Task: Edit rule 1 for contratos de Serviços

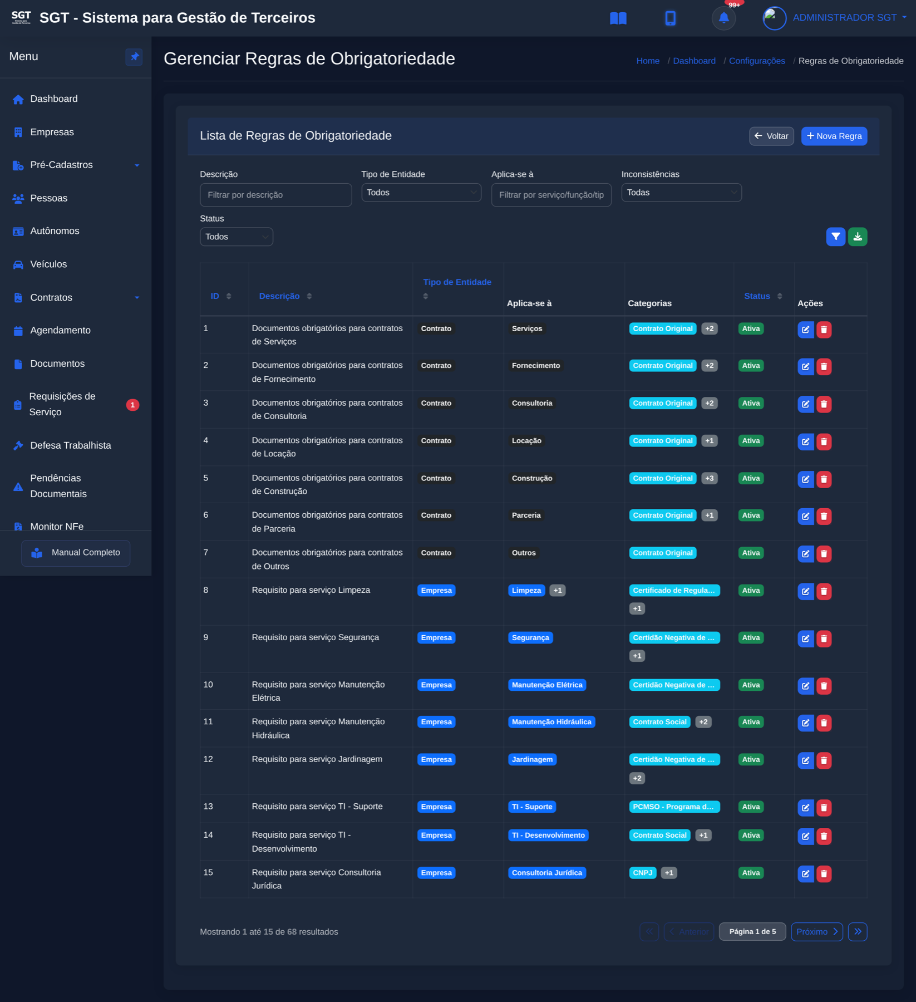Action: click(805, 330)
